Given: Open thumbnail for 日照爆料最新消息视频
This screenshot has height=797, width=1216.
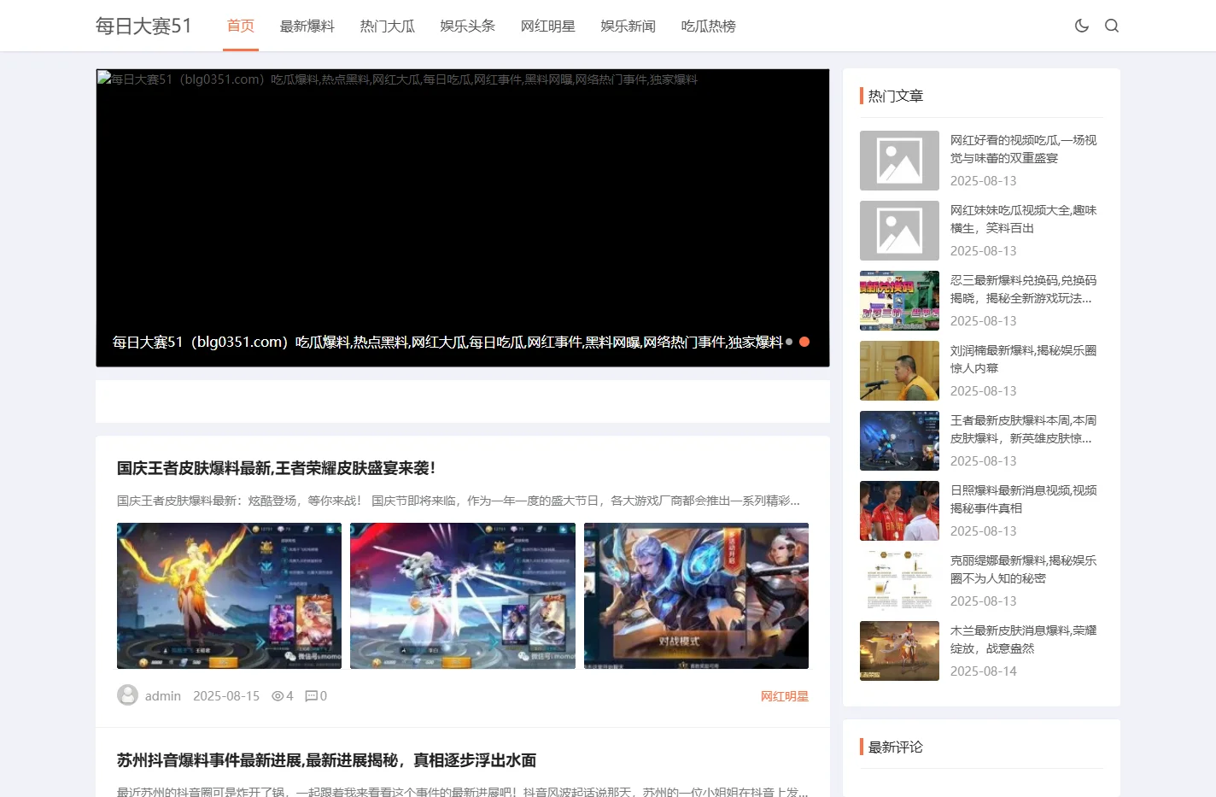Looking at the screenshot, I should pyautogui.click(x=899, y=511).
